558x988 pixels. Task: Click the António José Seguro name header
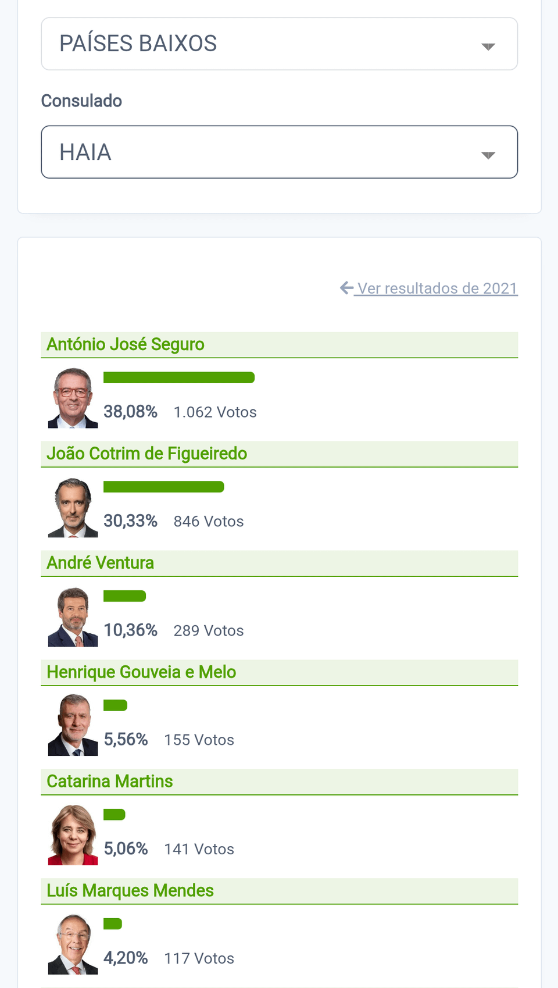click(126, 345)
